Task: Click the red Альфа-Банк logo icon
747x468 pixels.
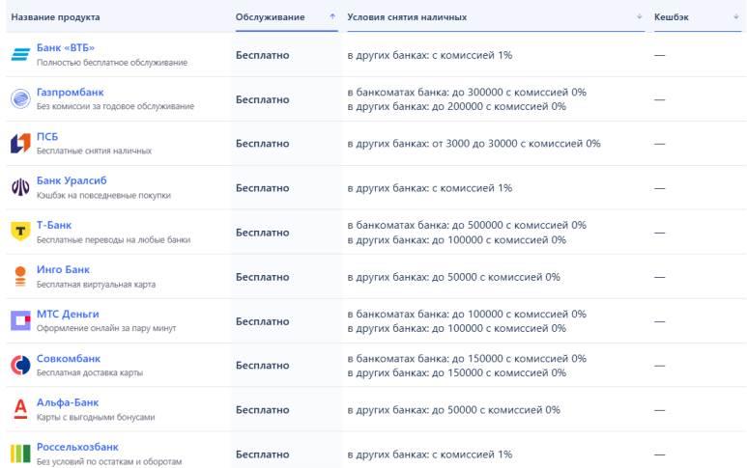Action: pyautogui.click(x=20, y=410)
